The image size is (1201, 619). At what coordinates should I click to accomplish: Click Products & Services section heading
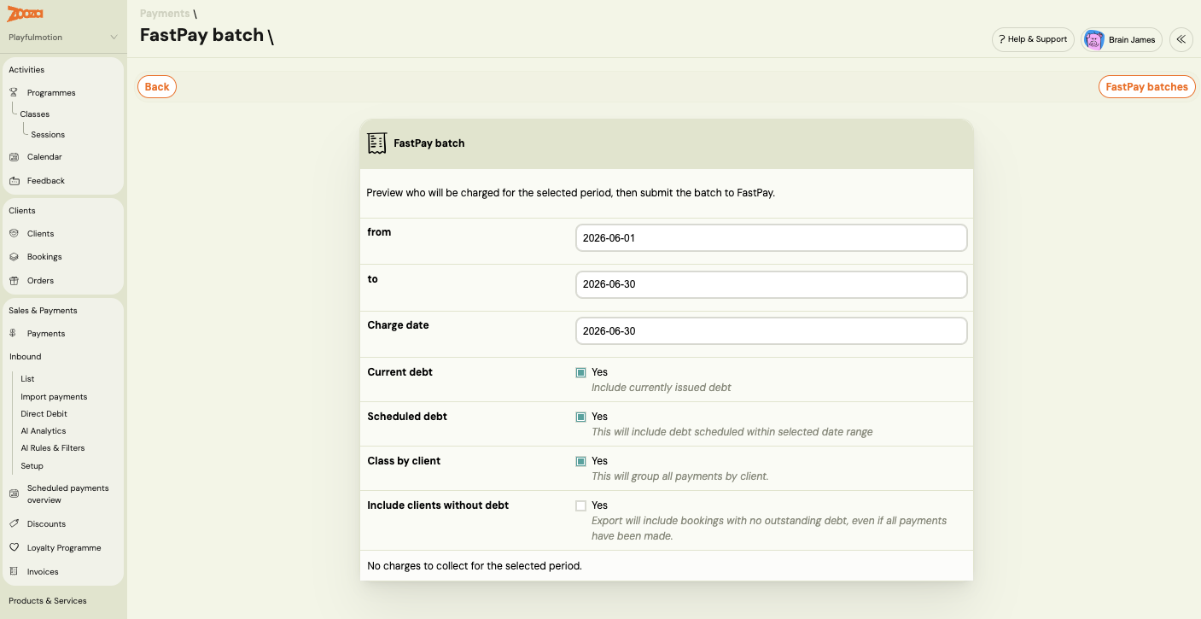48,601
